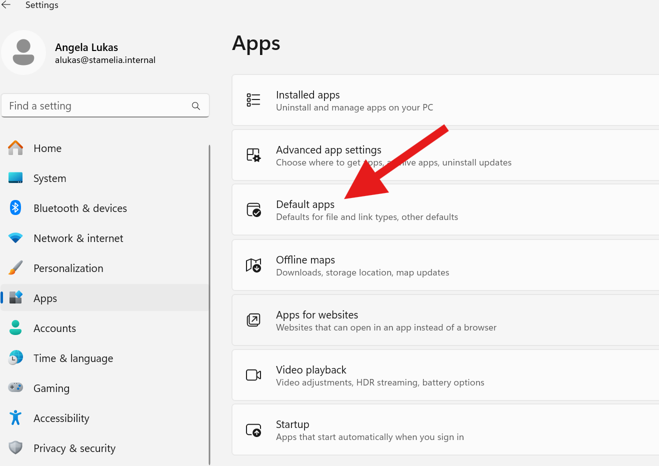
Task: Open Installed apps page
Action: pos(445,100)
